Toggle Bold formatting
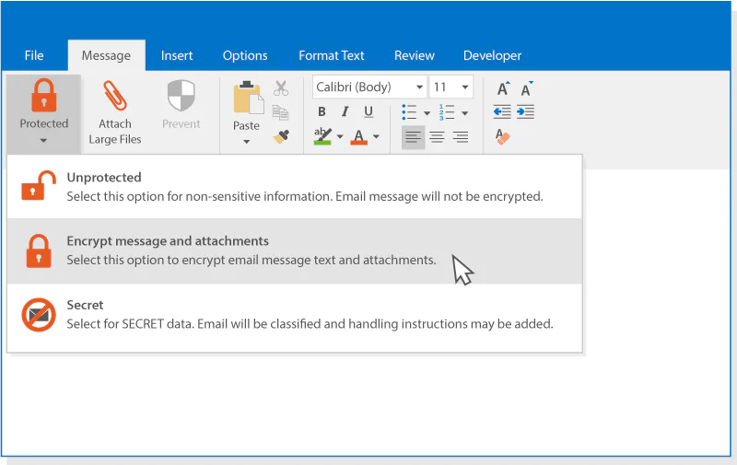This screenshot has width=737, height=465. pos(322,111)
